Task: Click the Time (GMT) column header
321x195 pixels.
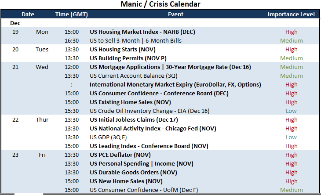Action: [x=71, y=14]
